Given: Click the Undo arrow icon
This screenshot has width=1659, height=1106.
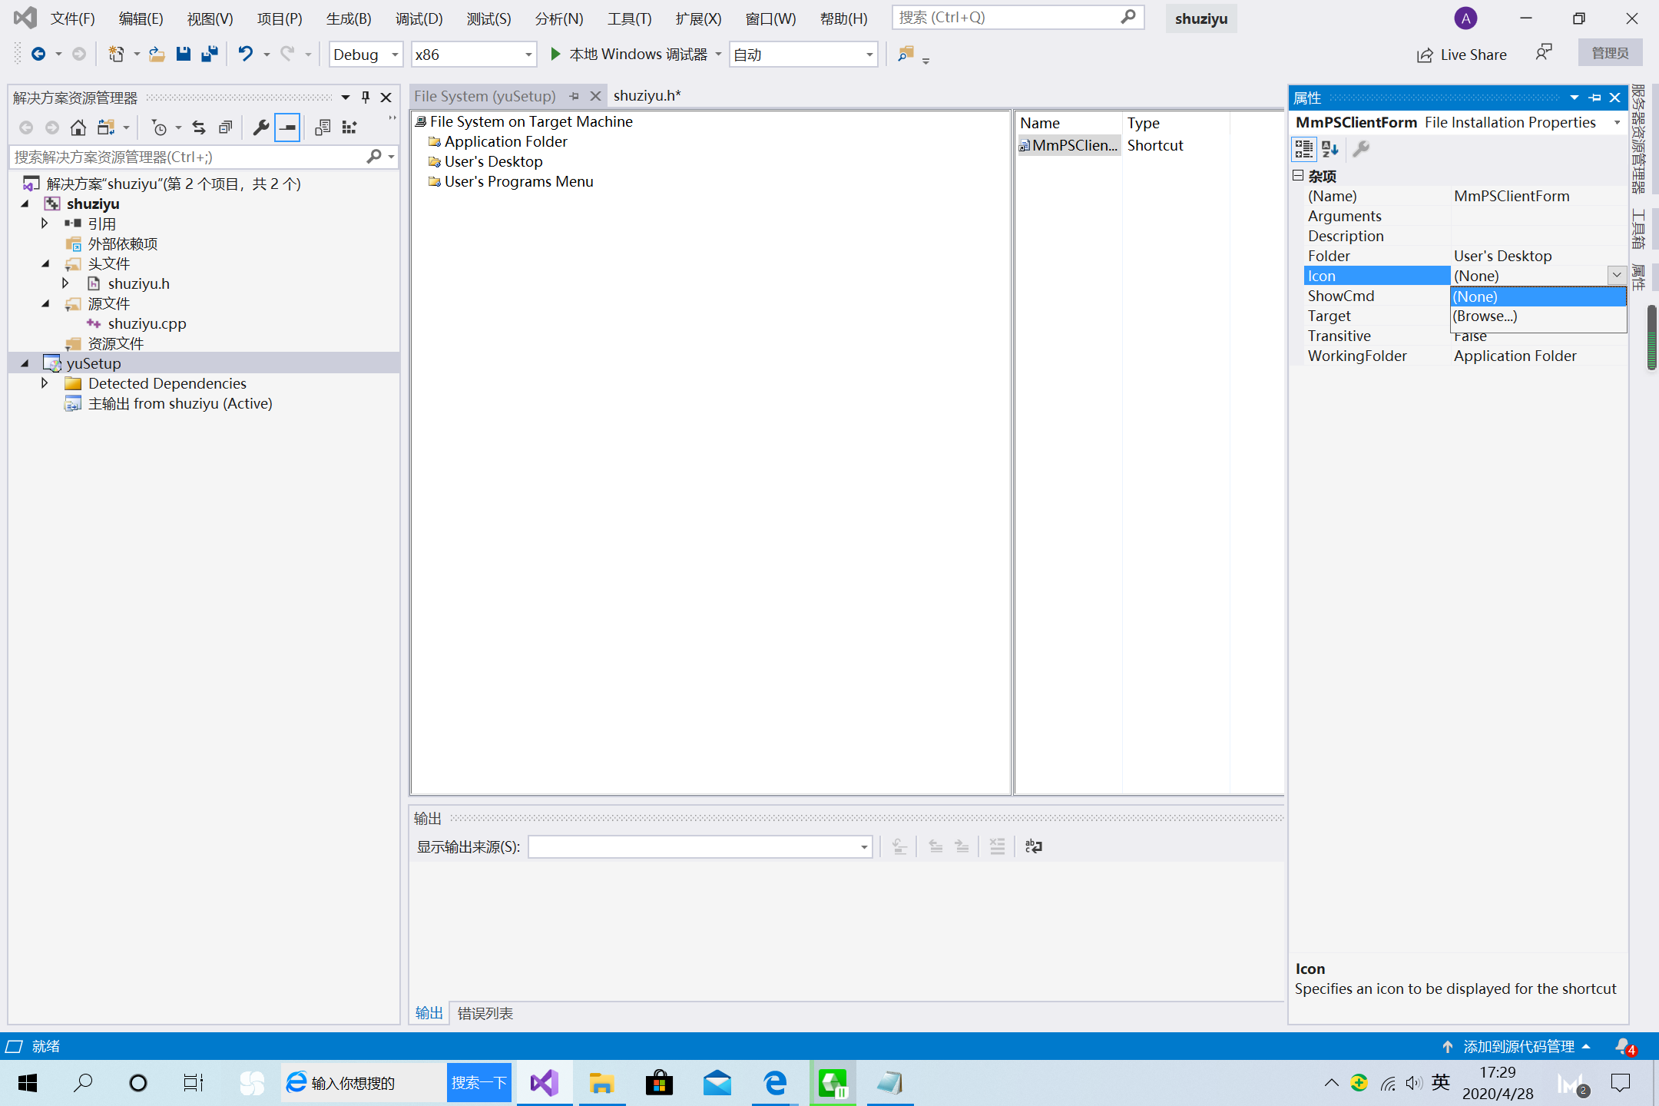Looking at the screenshot, I should click(x=245, y=54).
